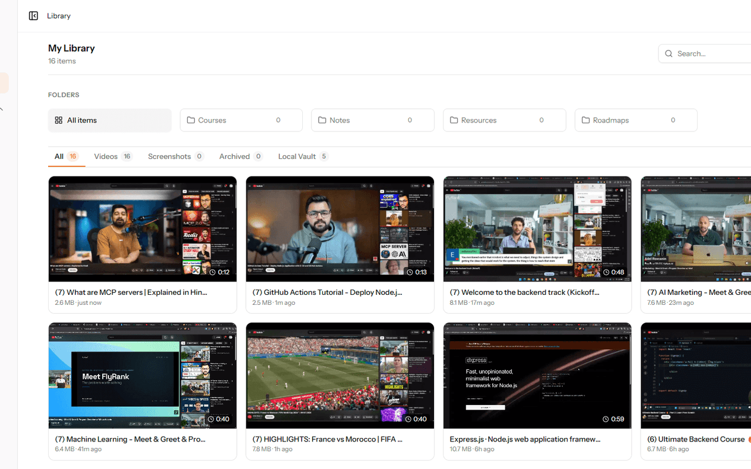This screenshot has height=469, width=751.
Task: Open the Express.js Node.js framework thumbnail
Action: tap(537, 376)
